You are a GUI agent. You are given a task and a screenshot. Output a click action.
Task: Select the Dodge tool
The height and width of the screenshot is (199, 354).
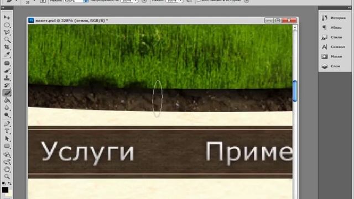[7, 115]
